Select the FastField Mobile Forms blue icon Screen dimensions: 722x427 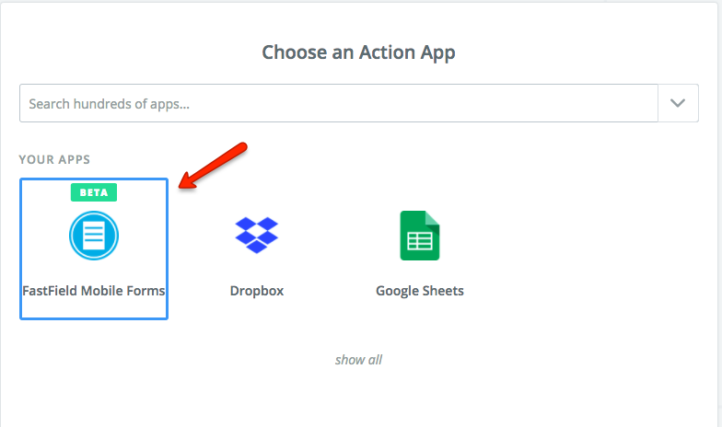pos(94,235)
